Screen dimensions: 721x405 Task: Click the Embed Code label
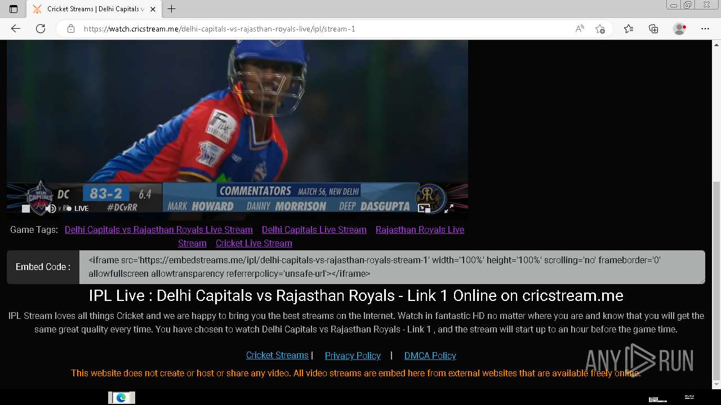point(43,267)
